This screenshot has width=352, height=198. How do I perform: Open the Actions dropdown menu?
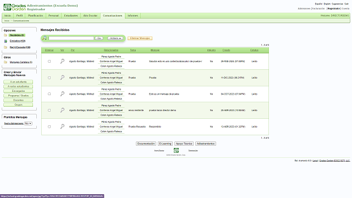pyautogui.click(x=115, y=38)
